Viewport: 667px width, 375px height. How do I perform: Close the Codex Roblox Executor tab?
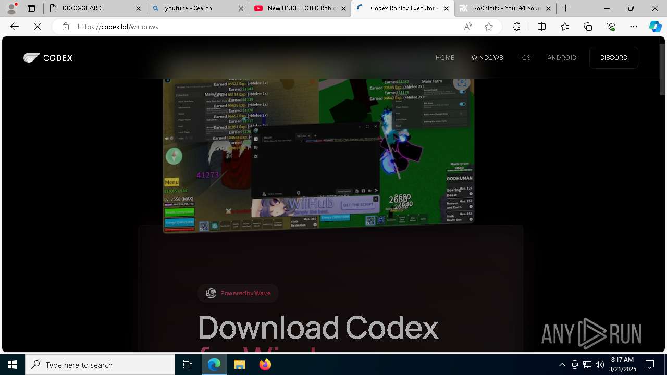(x=447, y=8)
